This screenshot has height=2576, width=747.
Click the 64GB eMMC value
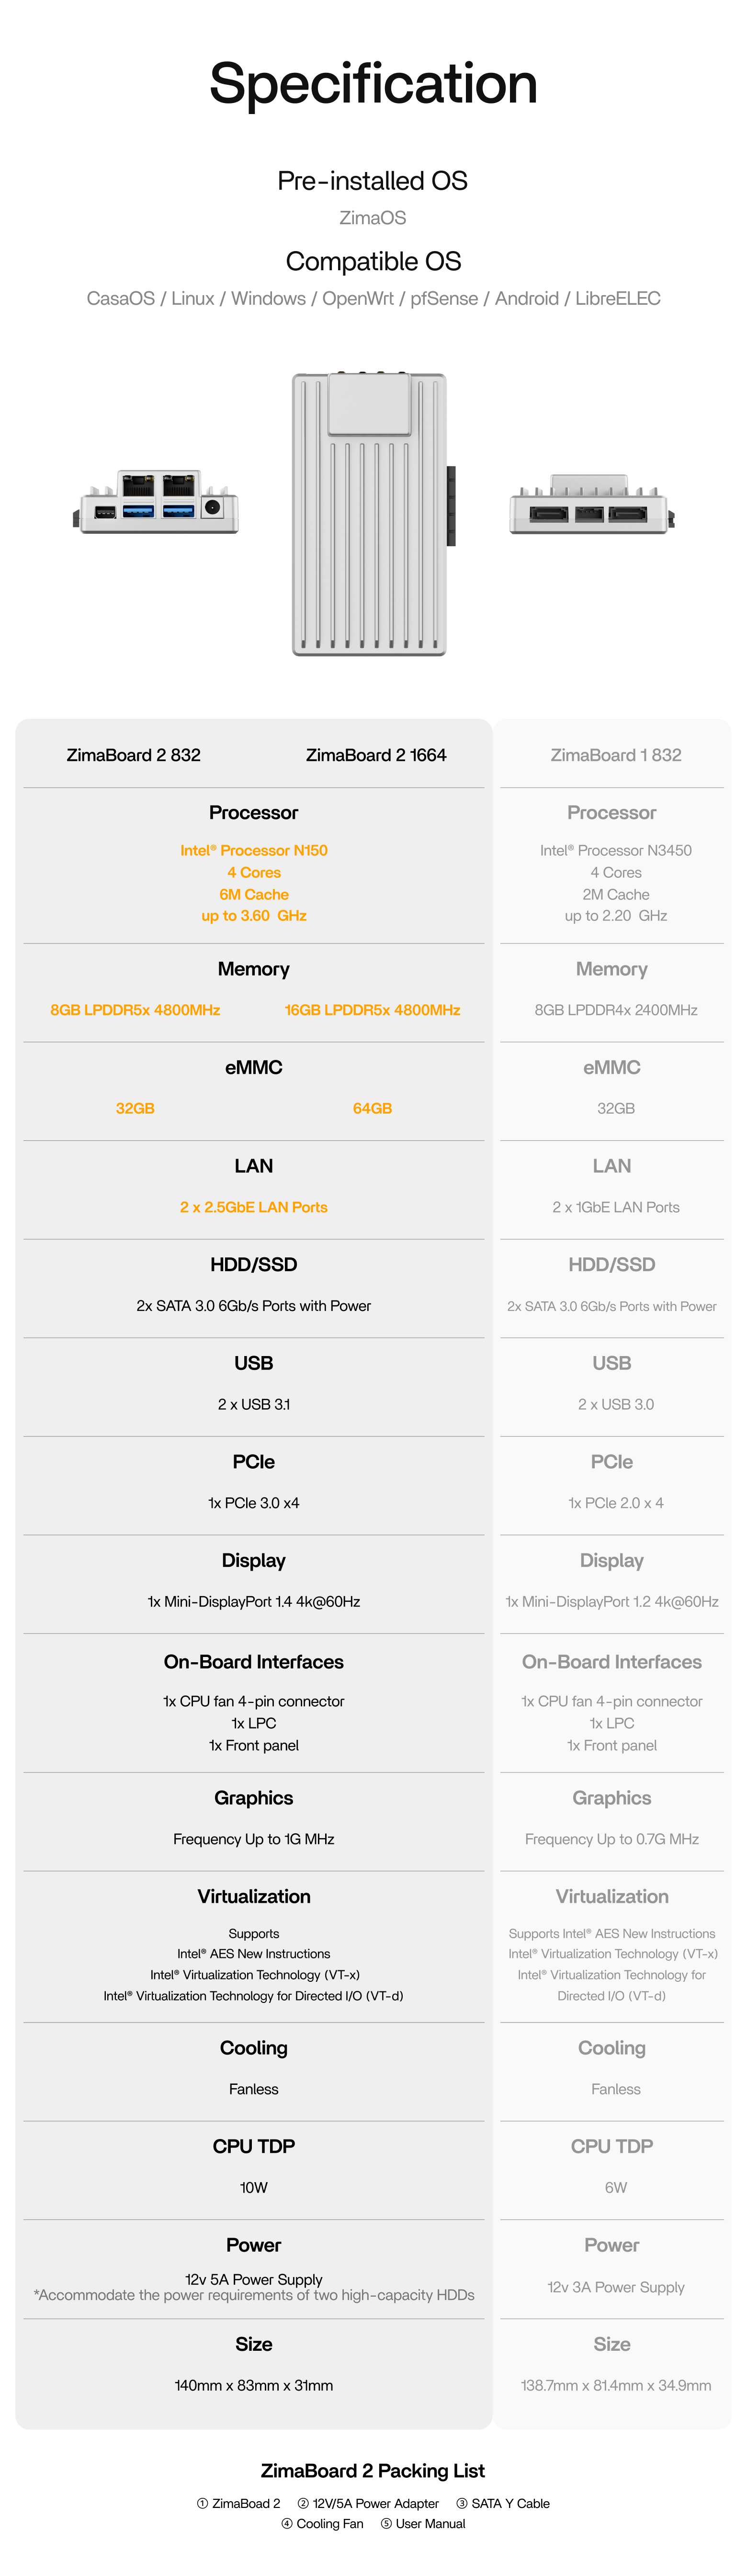click(373, 1108)
